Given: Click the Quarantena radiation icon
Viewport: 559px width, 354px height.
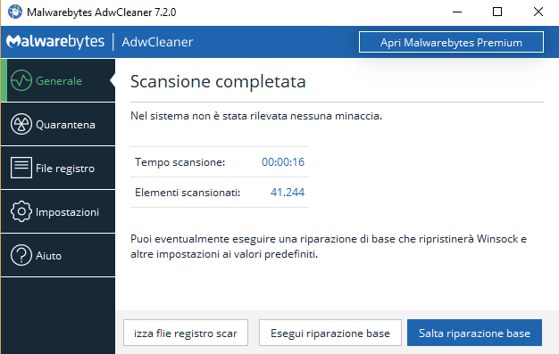Looking at the screenshot, I should click(x=21, y=124).
